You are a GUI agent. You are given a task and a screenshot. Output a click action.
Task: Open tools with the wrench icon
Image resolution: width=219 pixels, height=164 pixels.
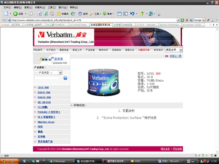[x=92, y=14]
